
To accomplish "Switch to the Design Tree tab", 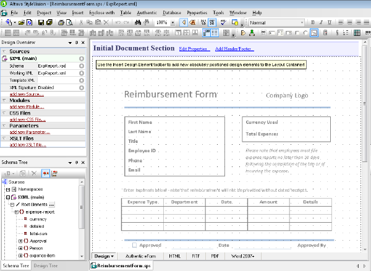I will click(46, 266).
